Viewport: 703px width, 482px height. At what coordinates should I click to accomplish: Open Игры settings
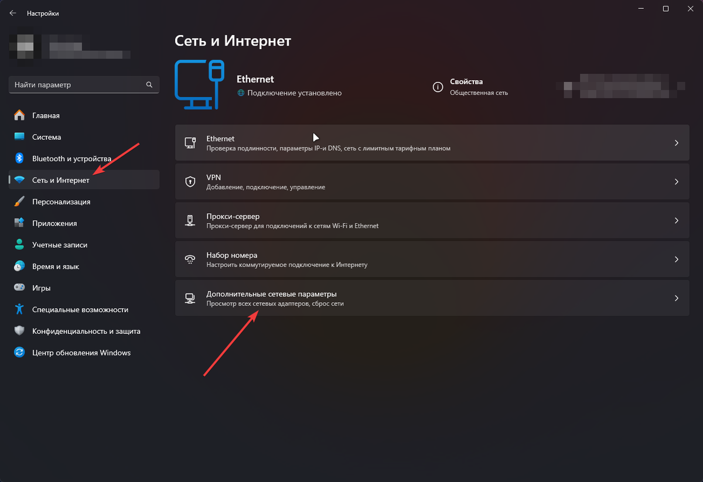[84, 288]
